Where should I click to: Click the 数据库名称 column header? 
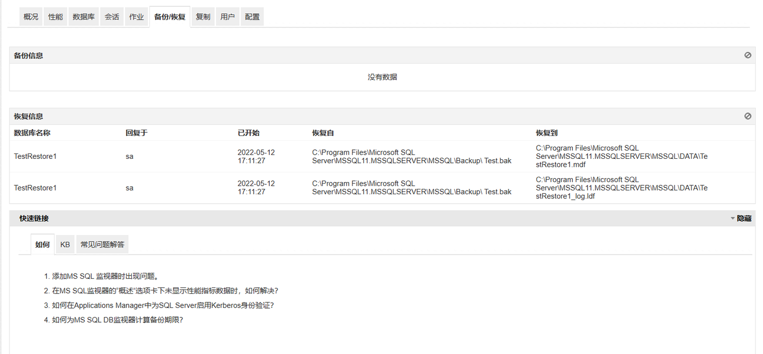coord(32,133)
